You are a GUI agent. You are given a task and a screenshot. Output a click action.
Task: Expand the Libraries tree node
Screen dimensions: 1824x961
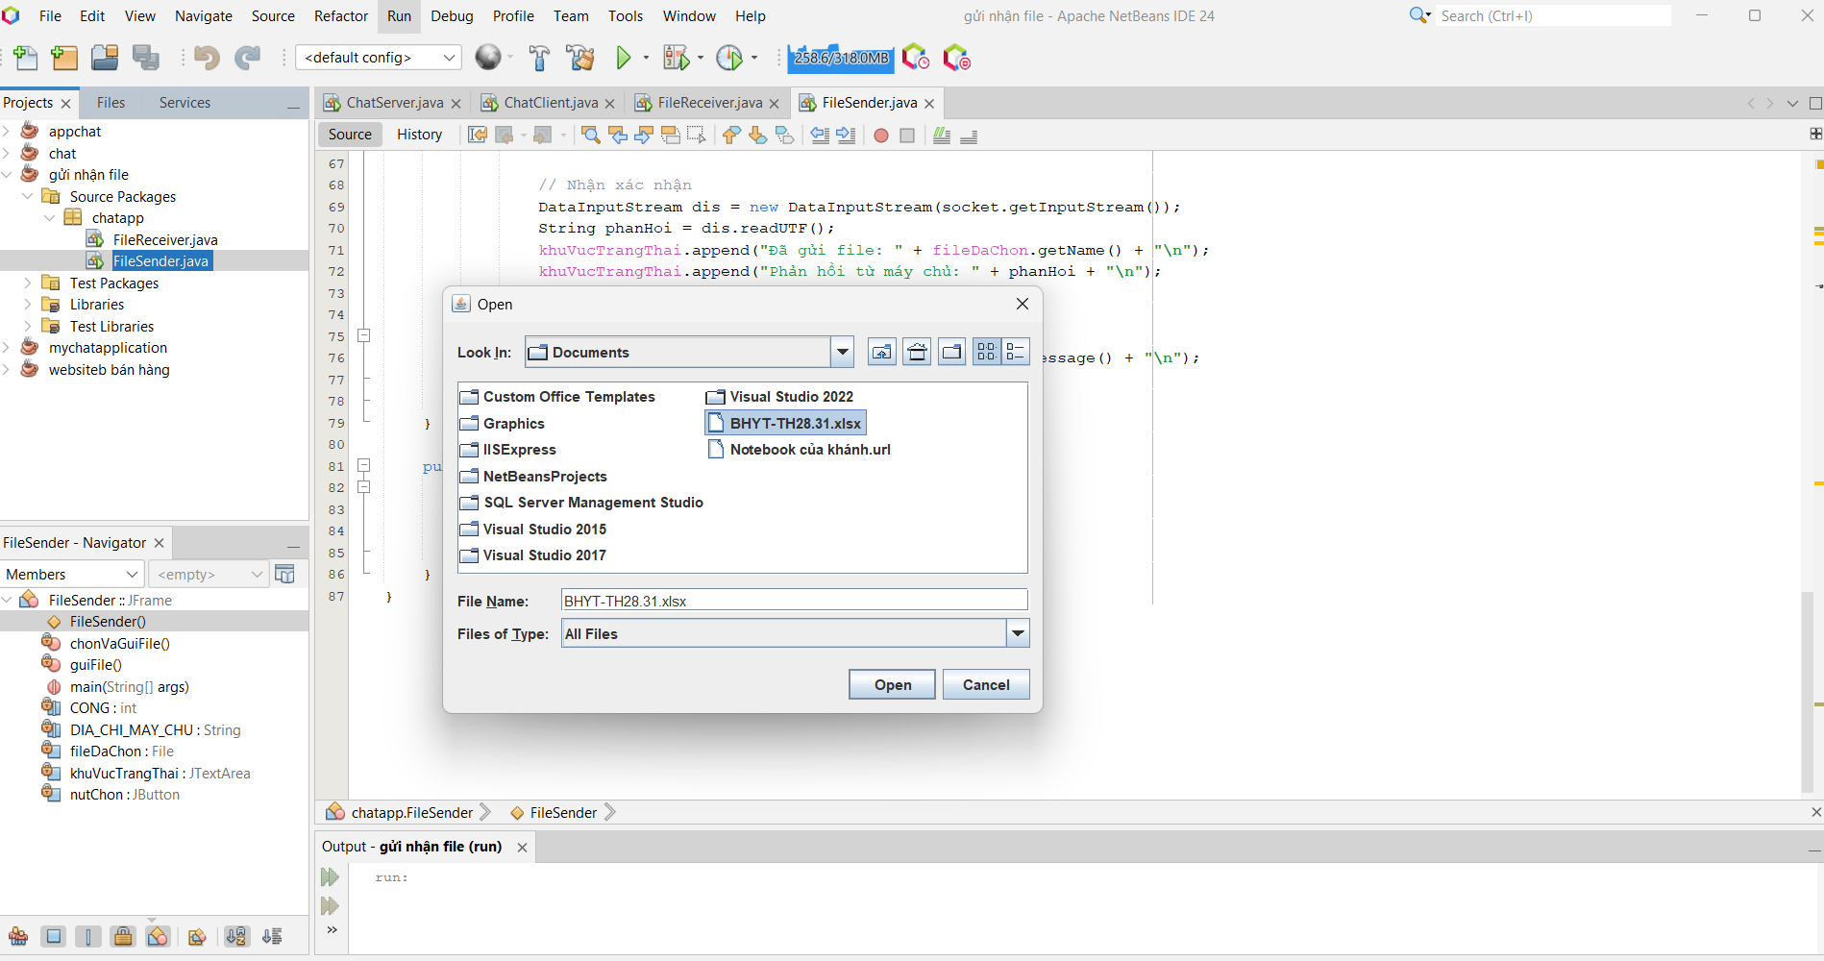click(28, 305)
